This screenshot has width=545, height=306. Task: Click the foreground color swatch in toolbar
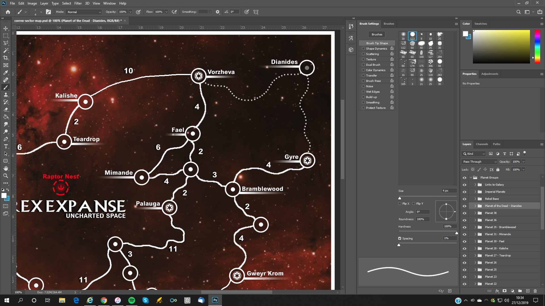click(4, 195)
